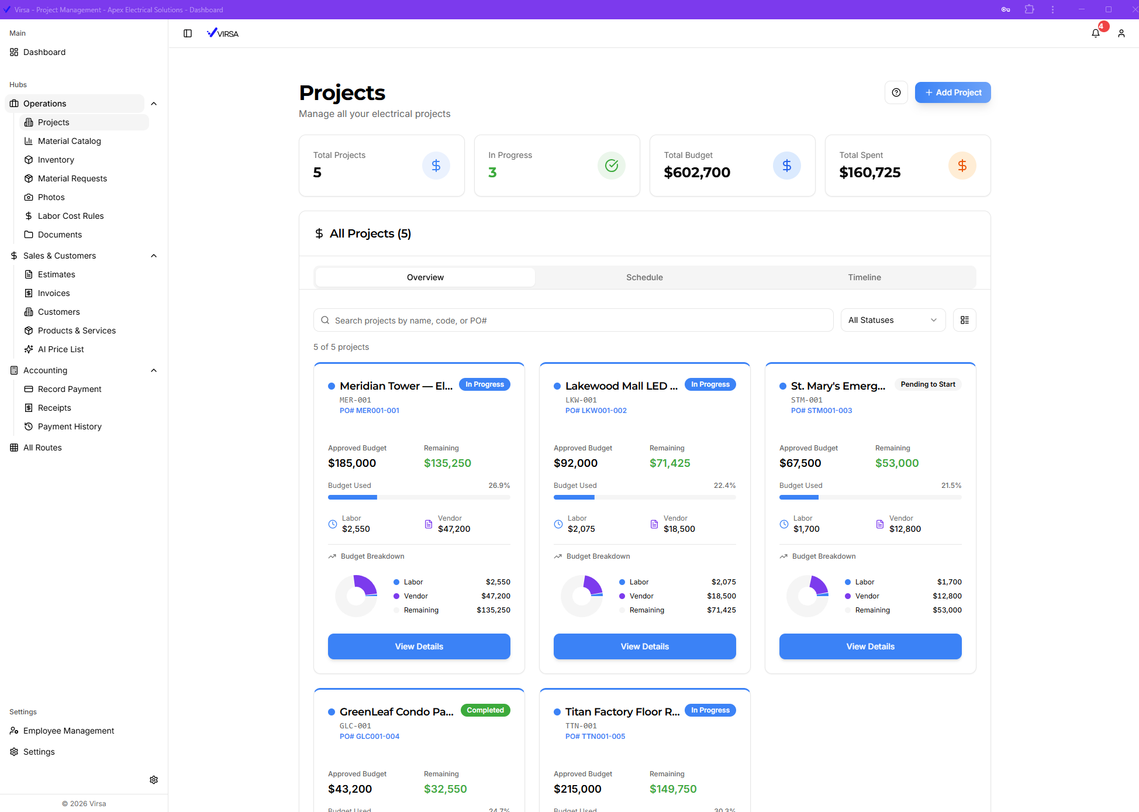
Task: Open PO# MER001-001 link
Action: 370,411
